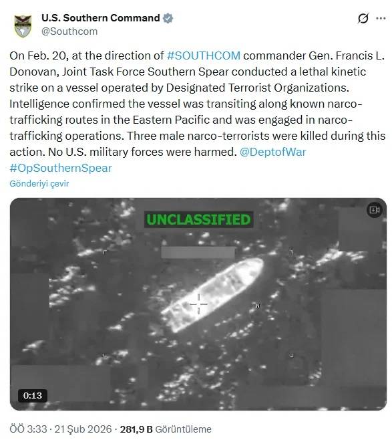
Task: Open the U.S. Southern Command display name
Action: 101,18
